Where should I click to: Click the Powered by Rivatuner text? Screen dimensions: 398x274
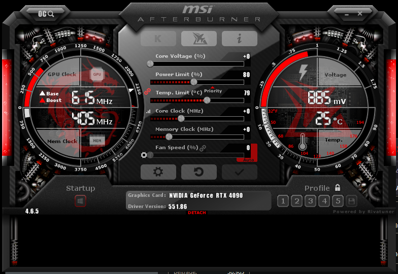tap(363, 212)
